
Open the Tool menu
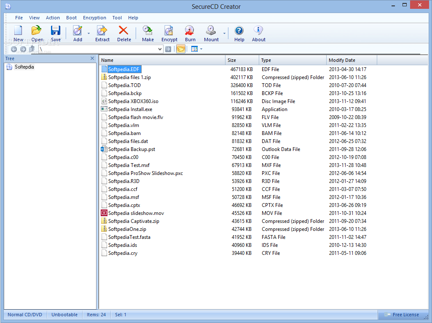point(117,18)
